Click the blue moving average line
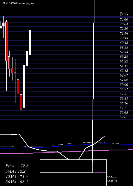The width and height of the screenshot is (133, 186). [66, 146]
